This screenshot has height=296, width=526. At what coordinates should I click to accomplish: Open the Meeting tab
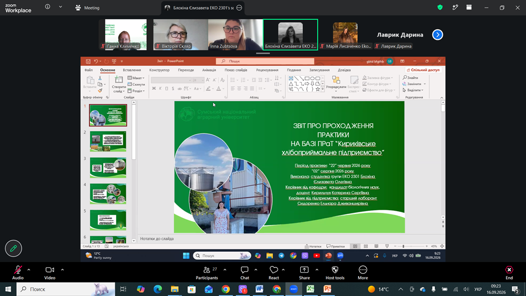coord(87,8)
